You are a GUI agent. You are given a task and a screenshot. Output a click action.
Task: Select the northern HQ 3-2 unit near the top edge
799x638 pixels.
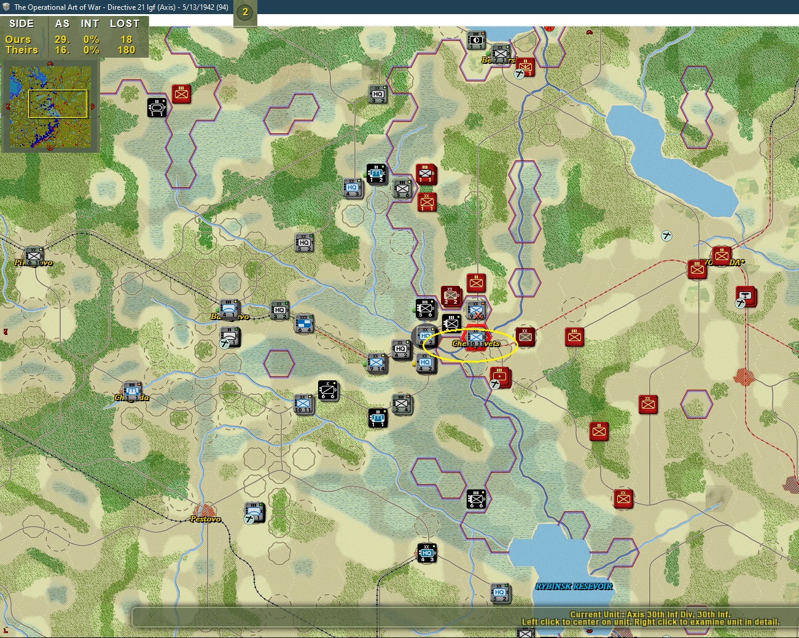coord(378,94)
